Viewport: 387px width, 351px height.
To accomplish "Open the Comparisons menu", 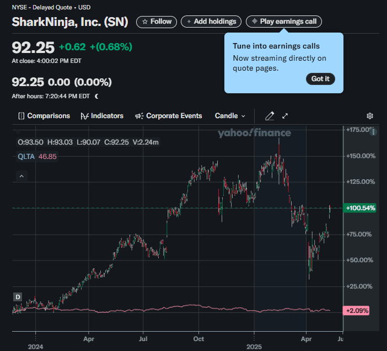I will coord(44,116).
